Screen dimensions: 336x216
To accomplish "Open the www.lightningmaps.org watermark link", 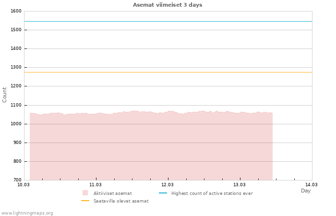I will coord(27,213).
